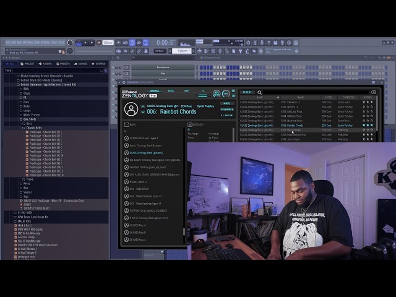The height and width of the screenshot is (297, 396).
Task: Expand Detroit Drum Kit Infinity folder
Action: [40, 80]
